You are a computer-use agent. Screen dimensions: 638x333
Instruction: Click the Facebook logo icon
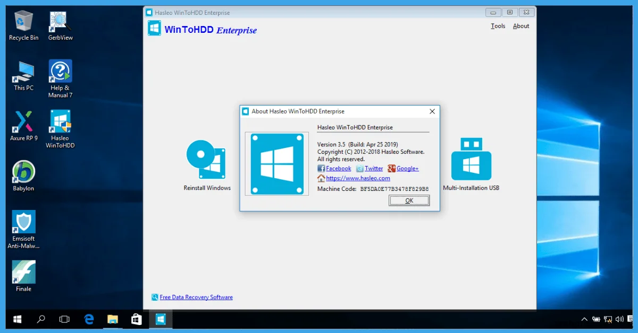(321, 169)
